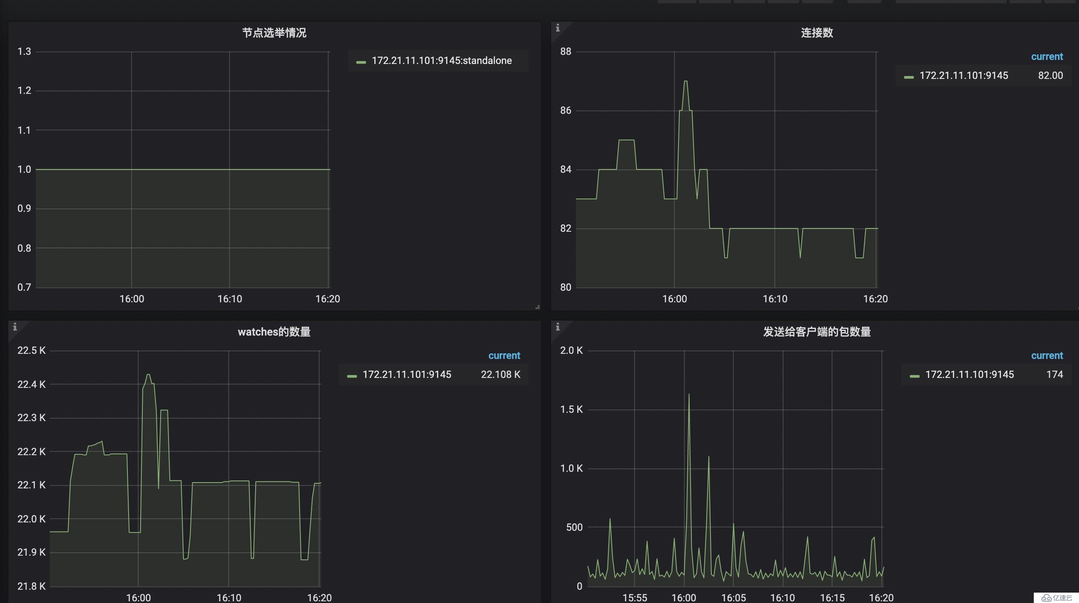Click the 15:55 x-axis label
This screenshot has height=603, width=1079.
point(635,598)
